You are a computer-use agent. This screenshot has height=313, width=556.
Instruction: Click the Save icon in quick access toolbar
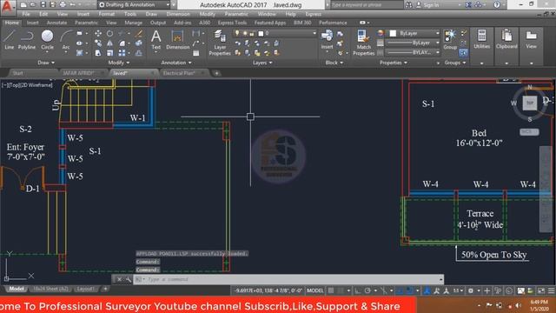pyautogui.click(x=43, y=4)
